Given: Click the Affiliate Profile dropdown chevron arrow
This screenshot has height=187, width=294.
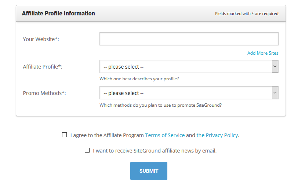Looking at the screenshot, I should point(275,66).
